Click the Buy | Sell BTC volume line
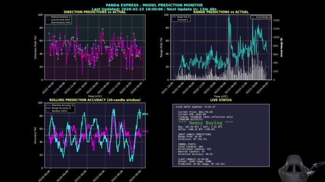Image resolution: width=325 pixels, height=182 pixels. pos(200,127)
